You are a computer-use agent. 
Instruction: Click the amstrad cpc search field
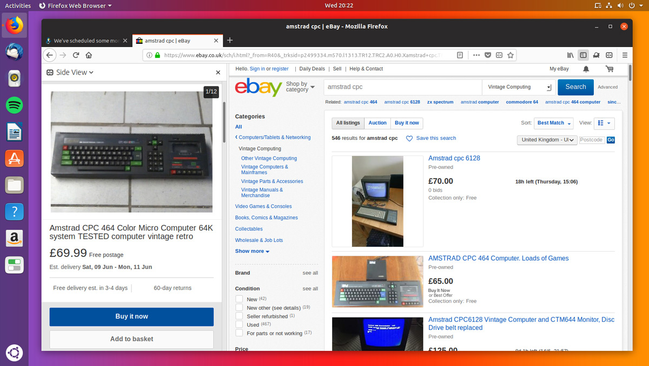pos(403,87)
